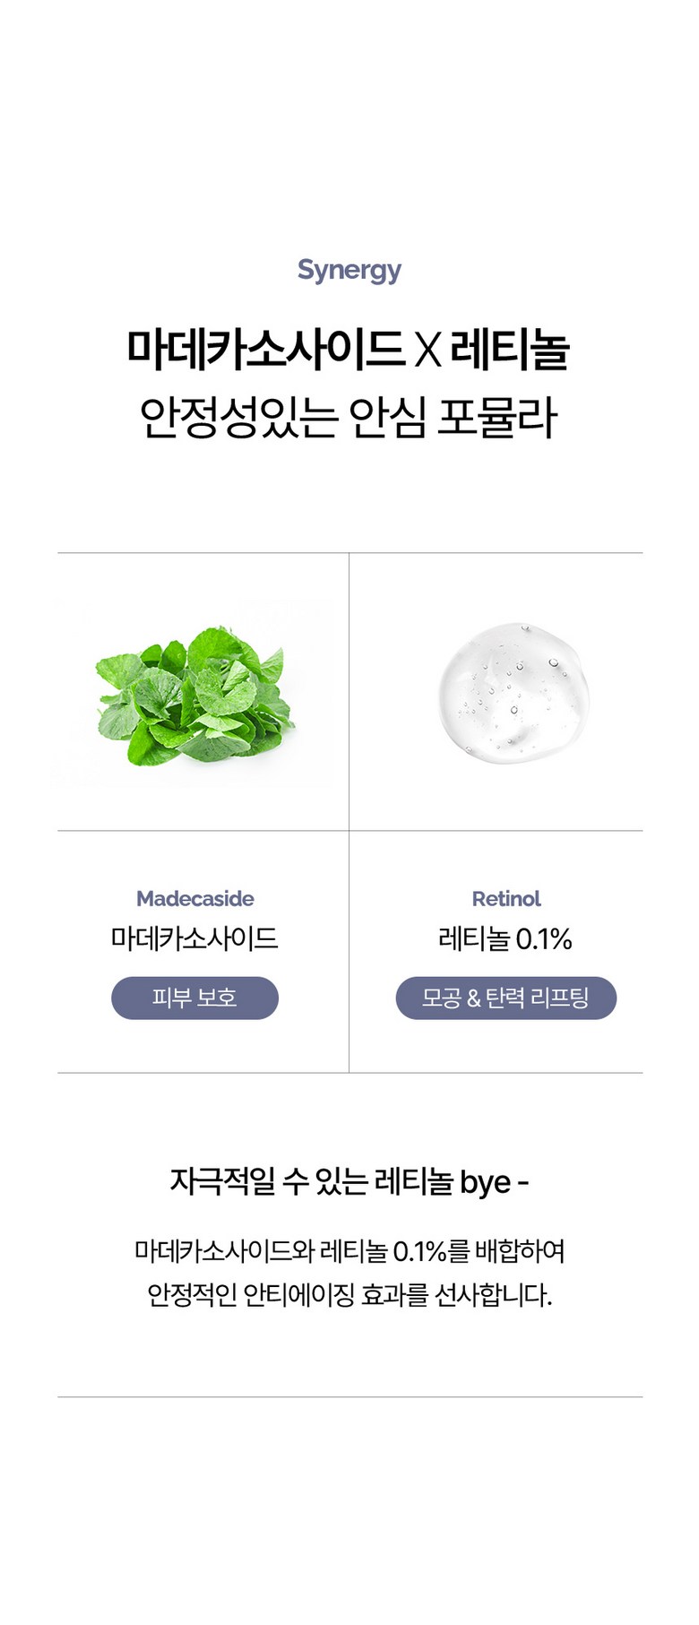Click the 안정성있는 안심 포뮬라 subtitle

(349, 417)
